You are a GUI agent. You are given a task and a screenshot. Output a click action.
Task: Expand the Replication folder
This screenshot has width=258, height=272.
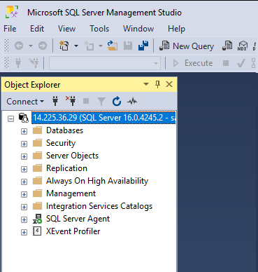[x=24, y=169]
